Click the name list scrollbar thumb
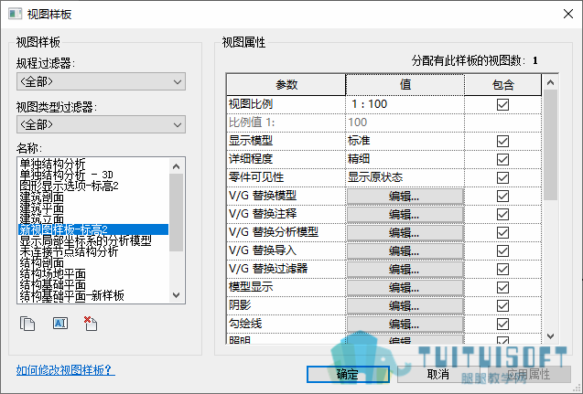The width and height of the screenshot is (583, 394). pos(177,212)
